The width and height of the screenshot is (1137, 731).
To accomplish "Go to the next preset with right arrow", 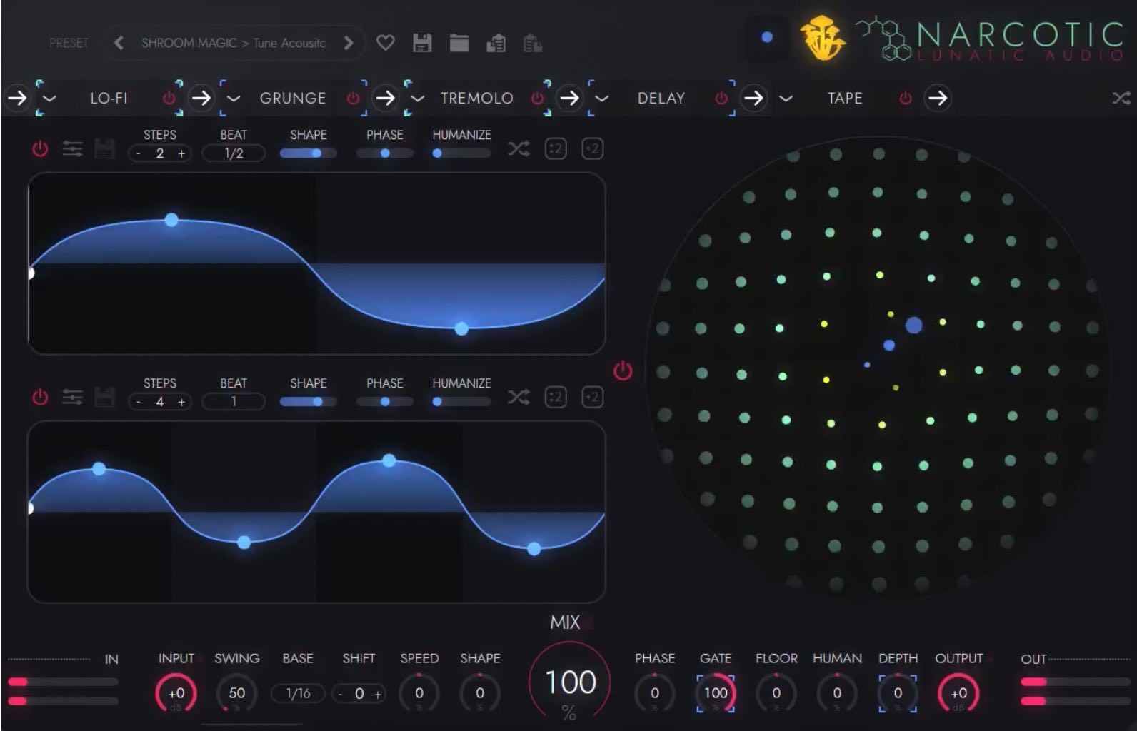I will coord(349,43).
